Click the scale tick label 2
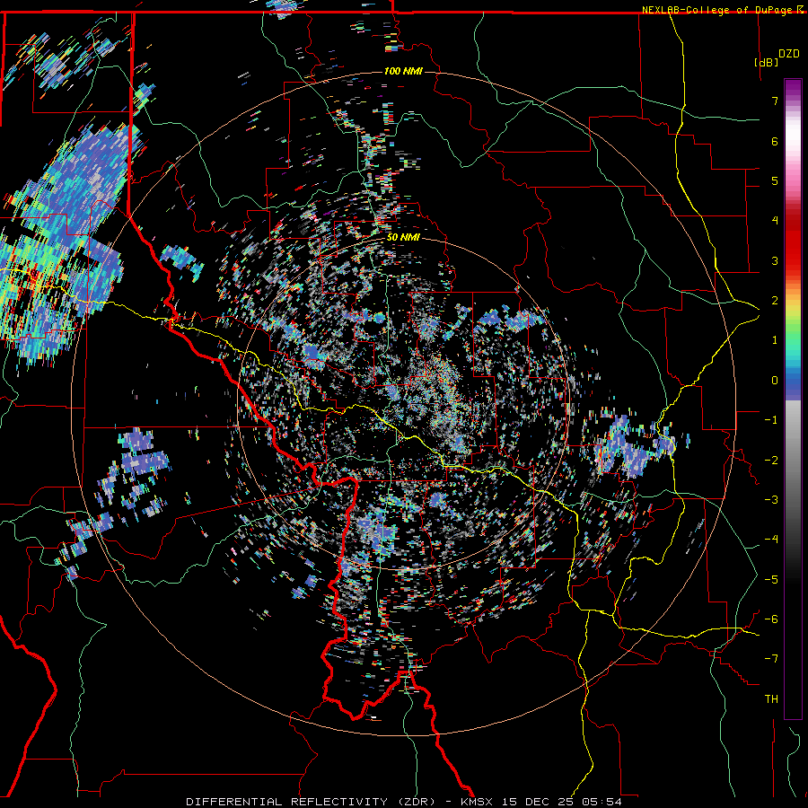808x808 pixels. pyautogui.click(x=775, y=301)
